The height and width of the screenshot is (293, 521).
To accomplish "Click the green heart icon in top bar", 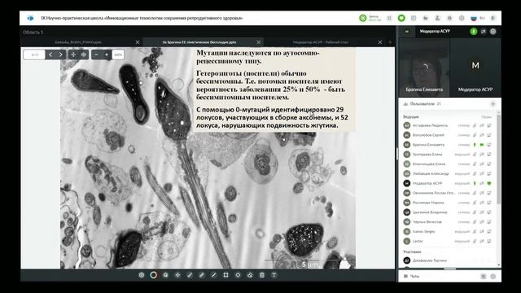I will coord(401,18).
